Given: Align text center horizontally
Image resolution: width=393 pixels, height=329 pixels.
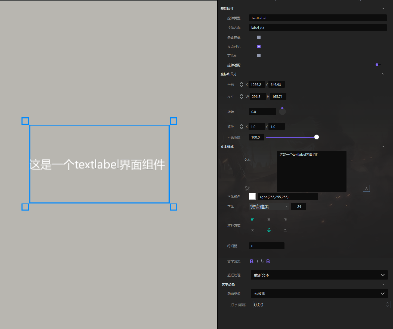Looking at the screenshot, I should click(x=269, y=220).
